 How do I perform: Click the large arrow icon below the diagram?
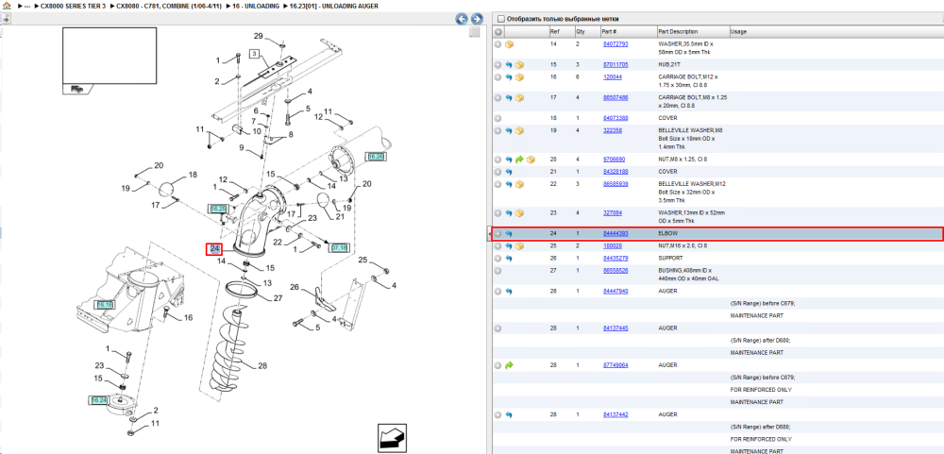coord(392,438)
